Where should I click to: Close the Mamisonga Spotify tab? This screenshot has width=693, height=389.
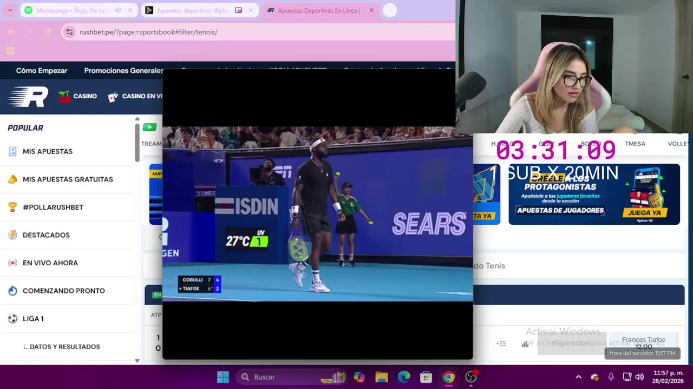(130, 10)
